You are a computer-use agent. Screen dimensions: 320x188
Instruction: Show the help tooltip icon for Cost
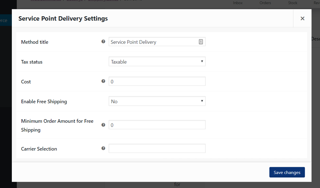(103, 81)
